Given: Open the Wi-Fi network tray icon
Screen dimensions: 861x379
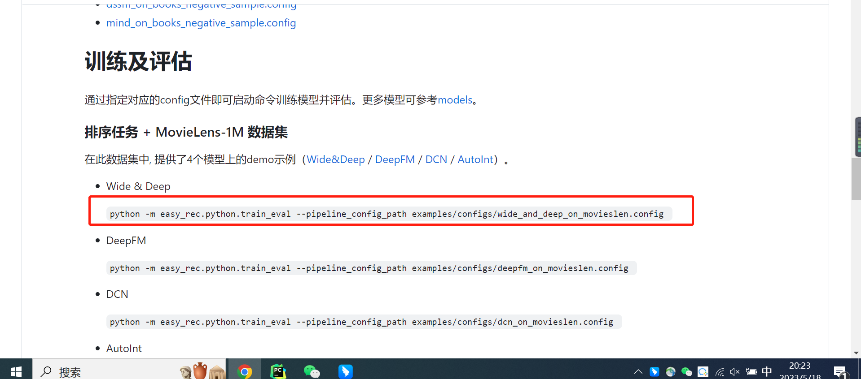Looking at the screenshot, I should point(720,372).
